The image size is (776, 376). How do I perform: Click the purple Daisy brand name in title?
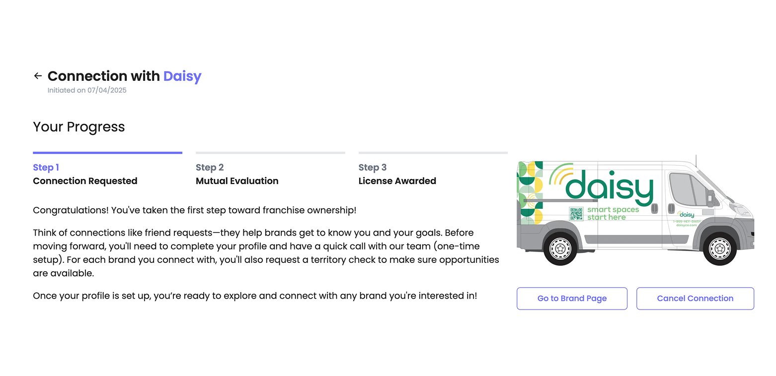tap(182, 76)
